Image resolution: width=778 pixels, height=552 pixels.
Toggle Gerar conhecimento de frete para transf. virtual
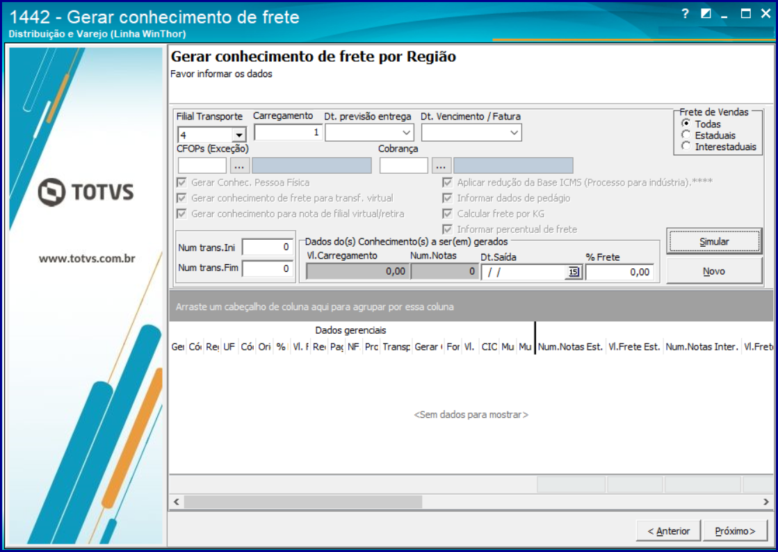(182, 198)
